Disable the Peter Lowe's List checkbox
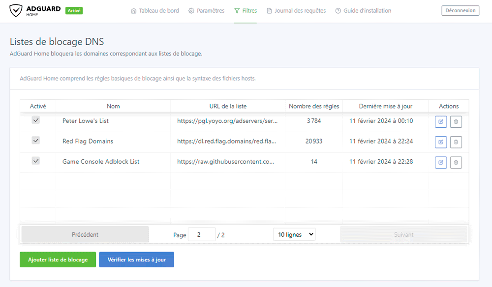The width and height of the screenshot is (492, 287). (36, 120)
